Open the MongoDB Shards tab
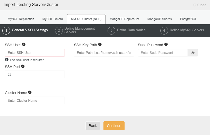 point(160,19)
